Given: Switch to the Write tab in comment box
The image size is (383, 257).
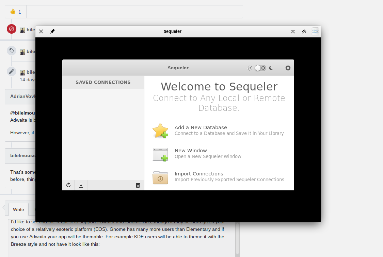Looking at the screenshot, I should [19, 209].
